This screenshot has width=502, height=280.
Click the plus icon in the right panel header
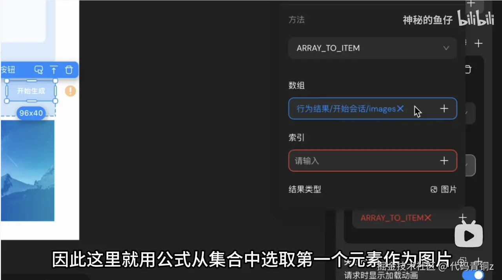[478, 43]
